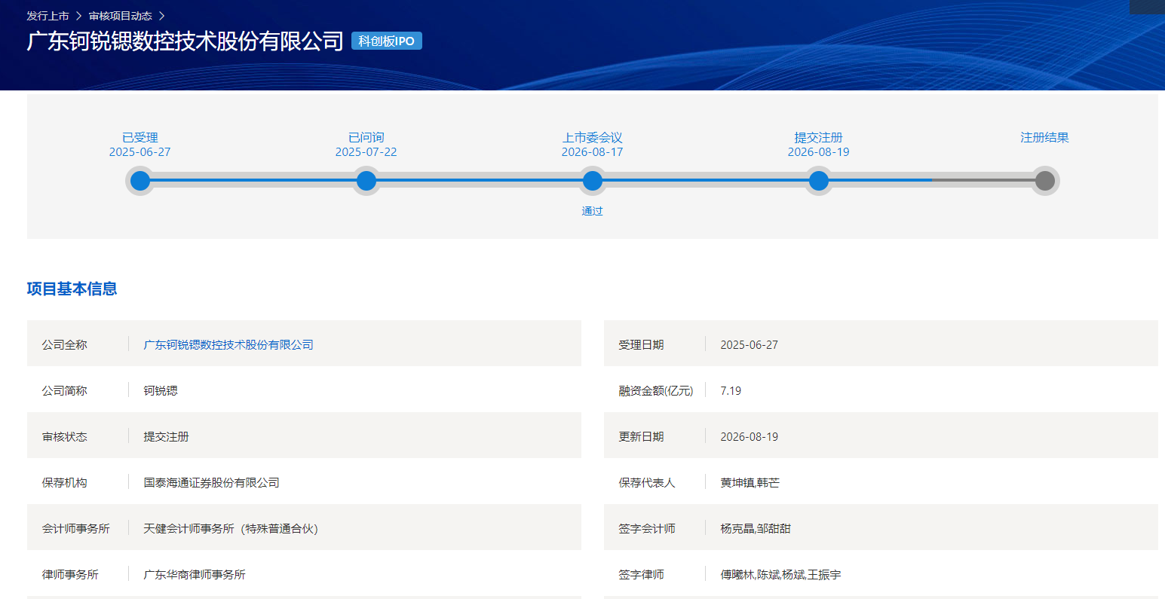Click the 提交注册 stage label in timeline
Image resolution: width=1165 pixels, height=599 pixels.
point(819,138)
